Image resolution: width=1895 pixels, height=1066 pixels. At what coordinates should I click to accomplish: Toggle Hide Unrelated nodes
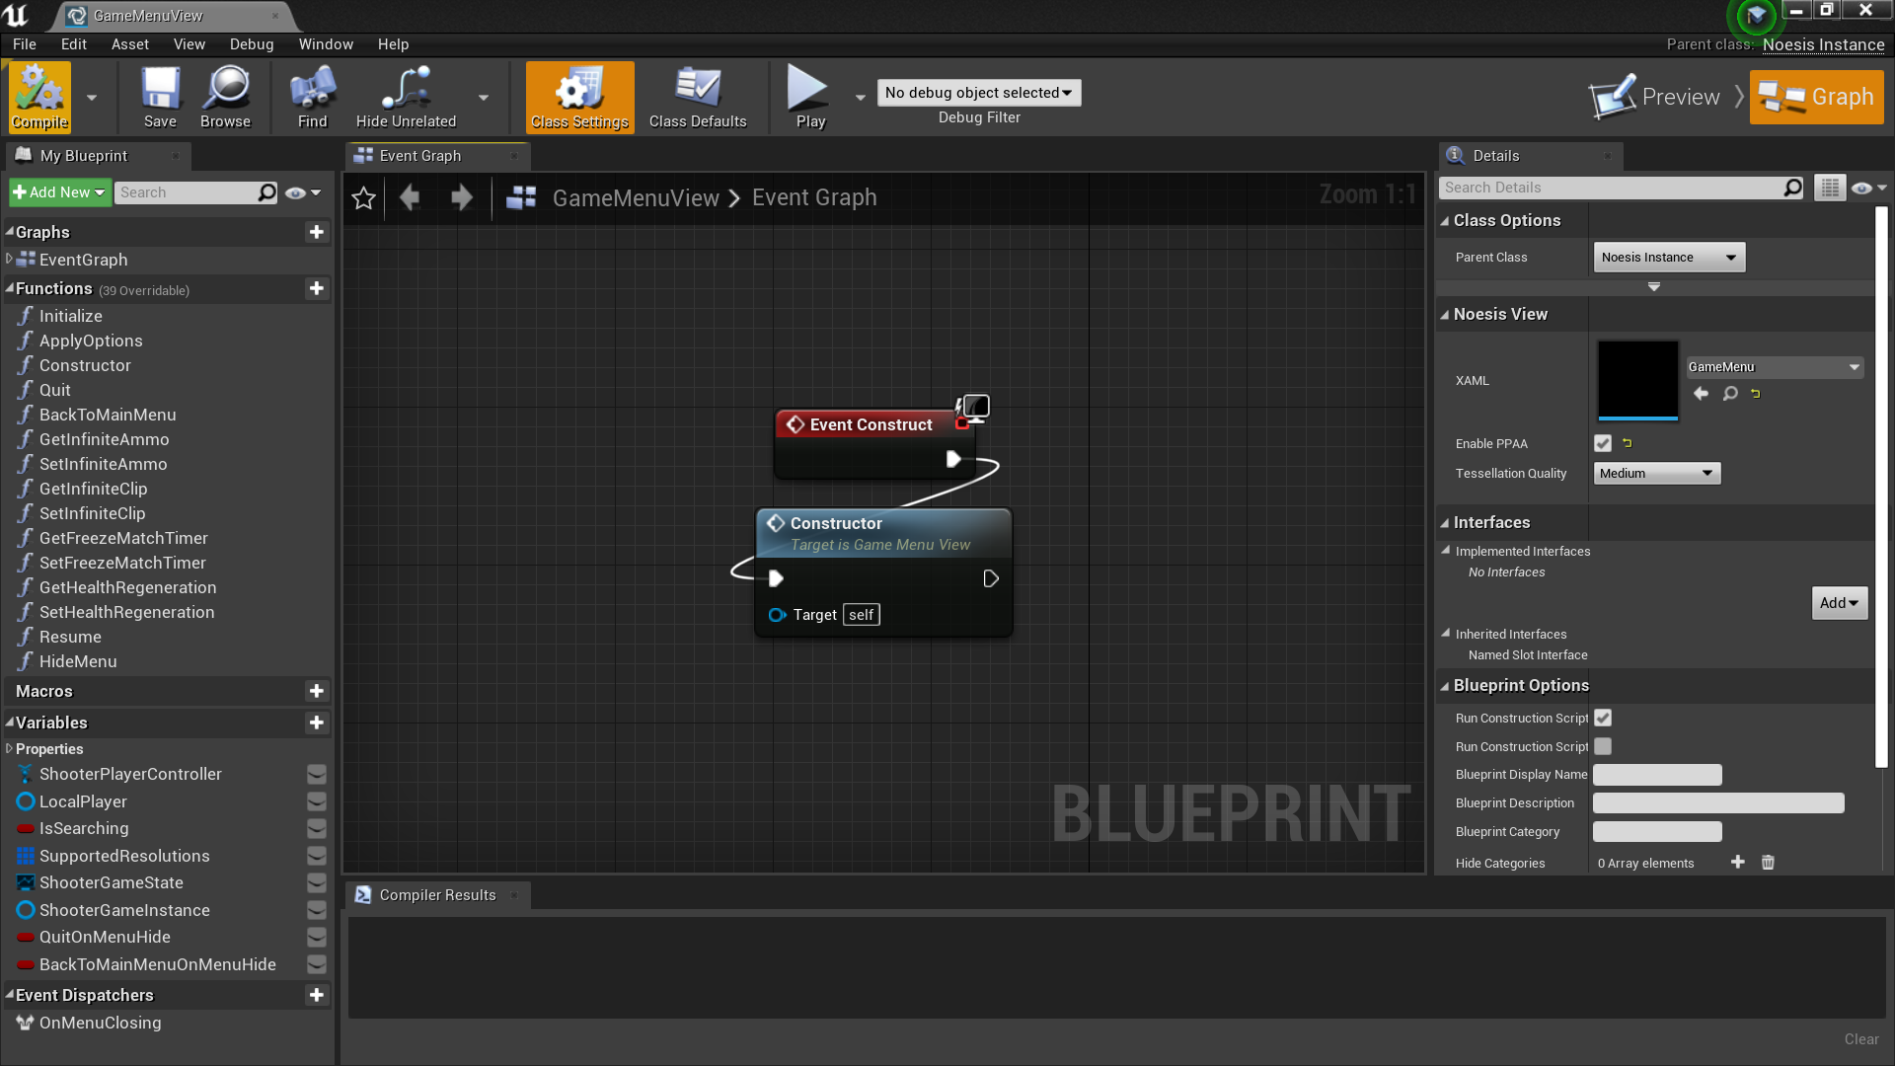[406, 97]
